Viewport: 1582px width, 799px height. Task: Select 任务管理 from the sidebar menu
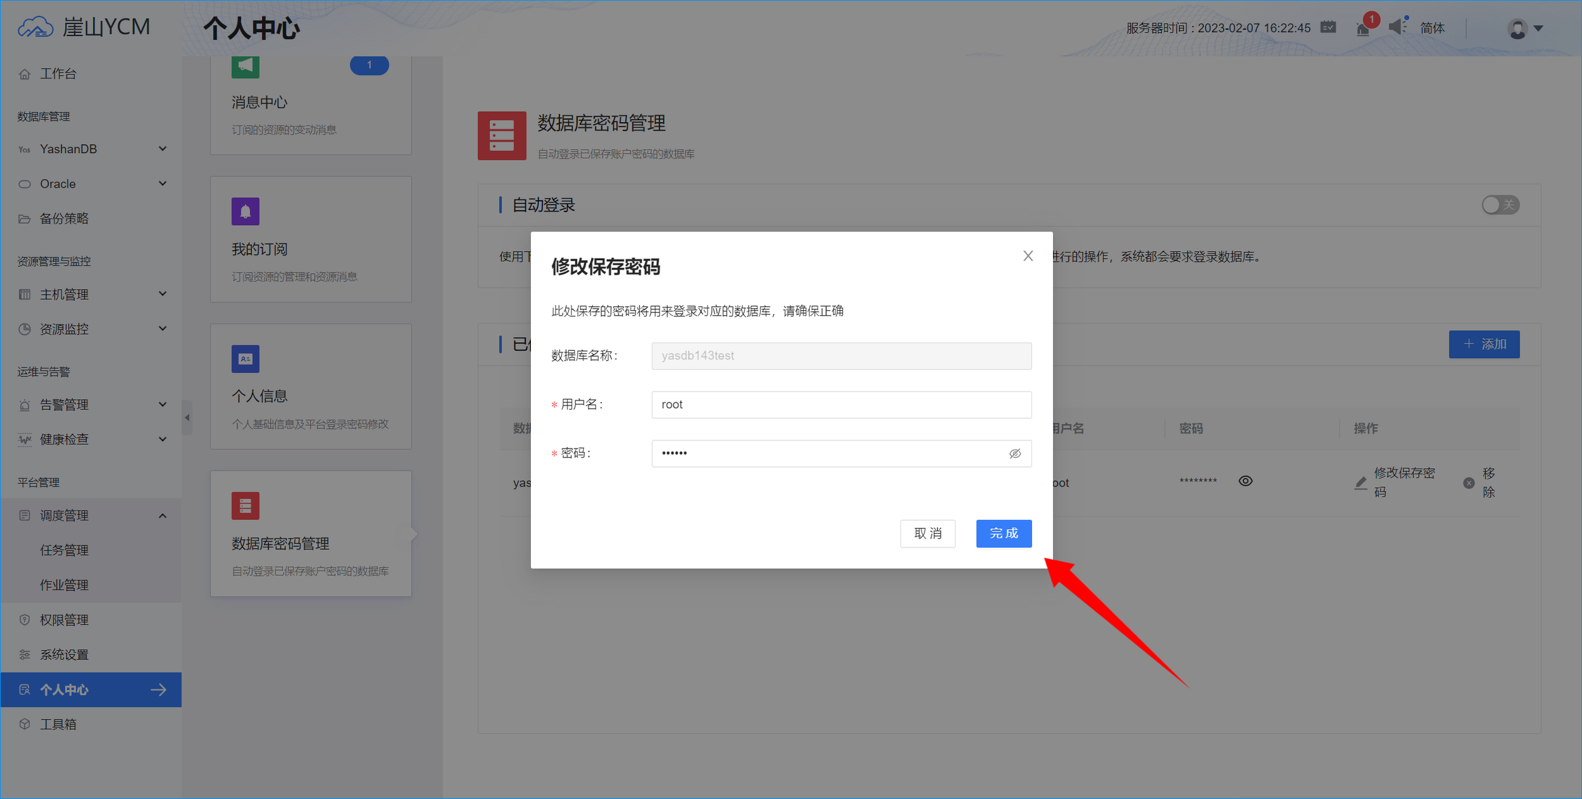(x=64, y=550)
